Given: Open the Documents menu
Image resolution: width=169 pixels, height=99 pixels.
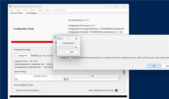Looking at the screenshot, I should (56, 10).
